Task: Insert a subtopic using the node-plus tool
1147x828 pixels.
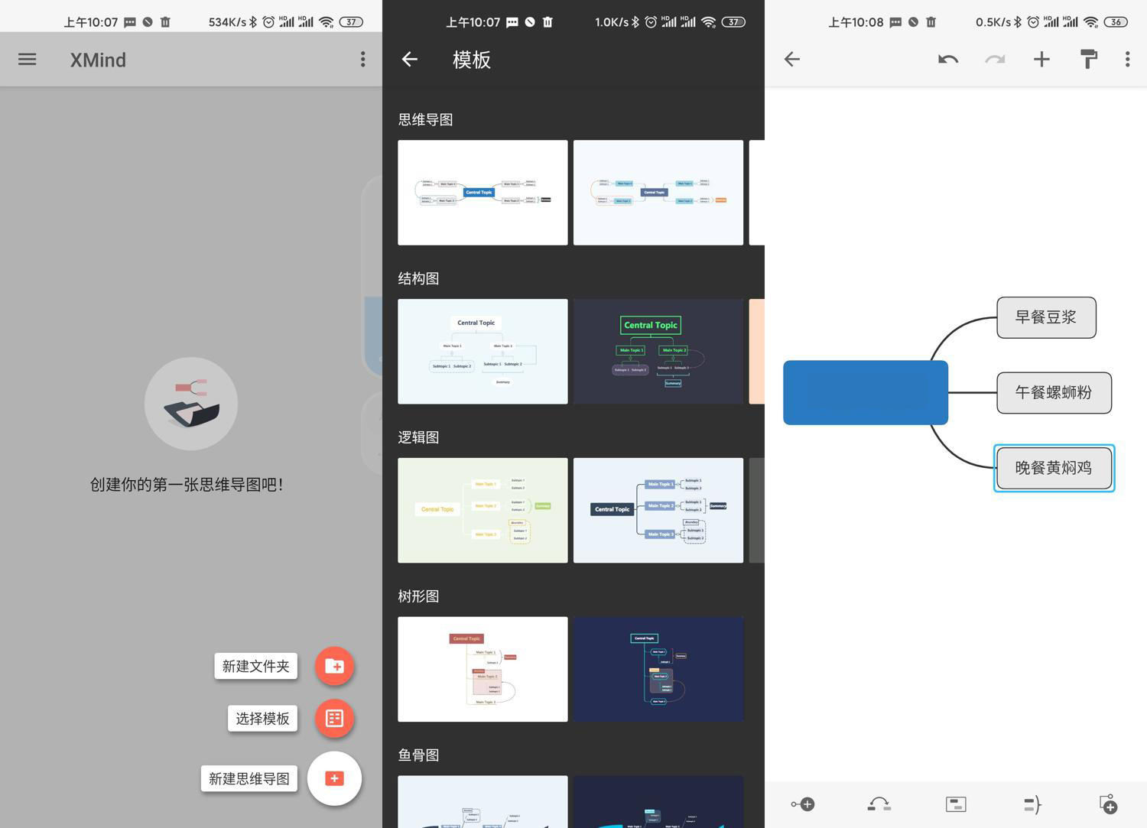Action: coord(803,804)
